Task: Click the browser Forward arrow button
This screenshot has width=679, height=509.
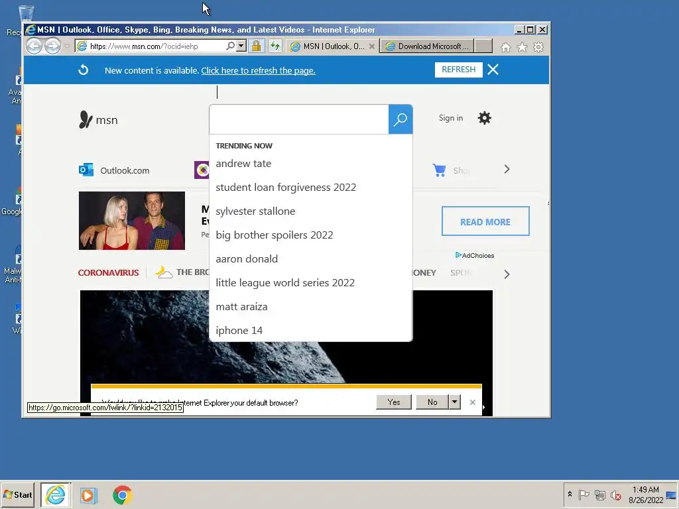Action: point(53,46)
